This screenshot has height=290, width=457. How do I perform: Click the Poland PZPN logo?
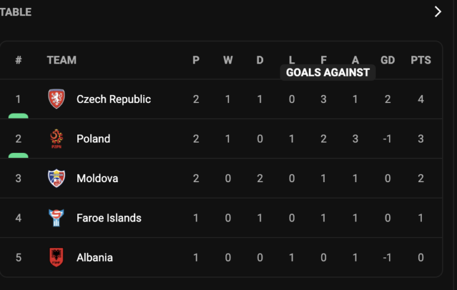[x=56, y=139]
